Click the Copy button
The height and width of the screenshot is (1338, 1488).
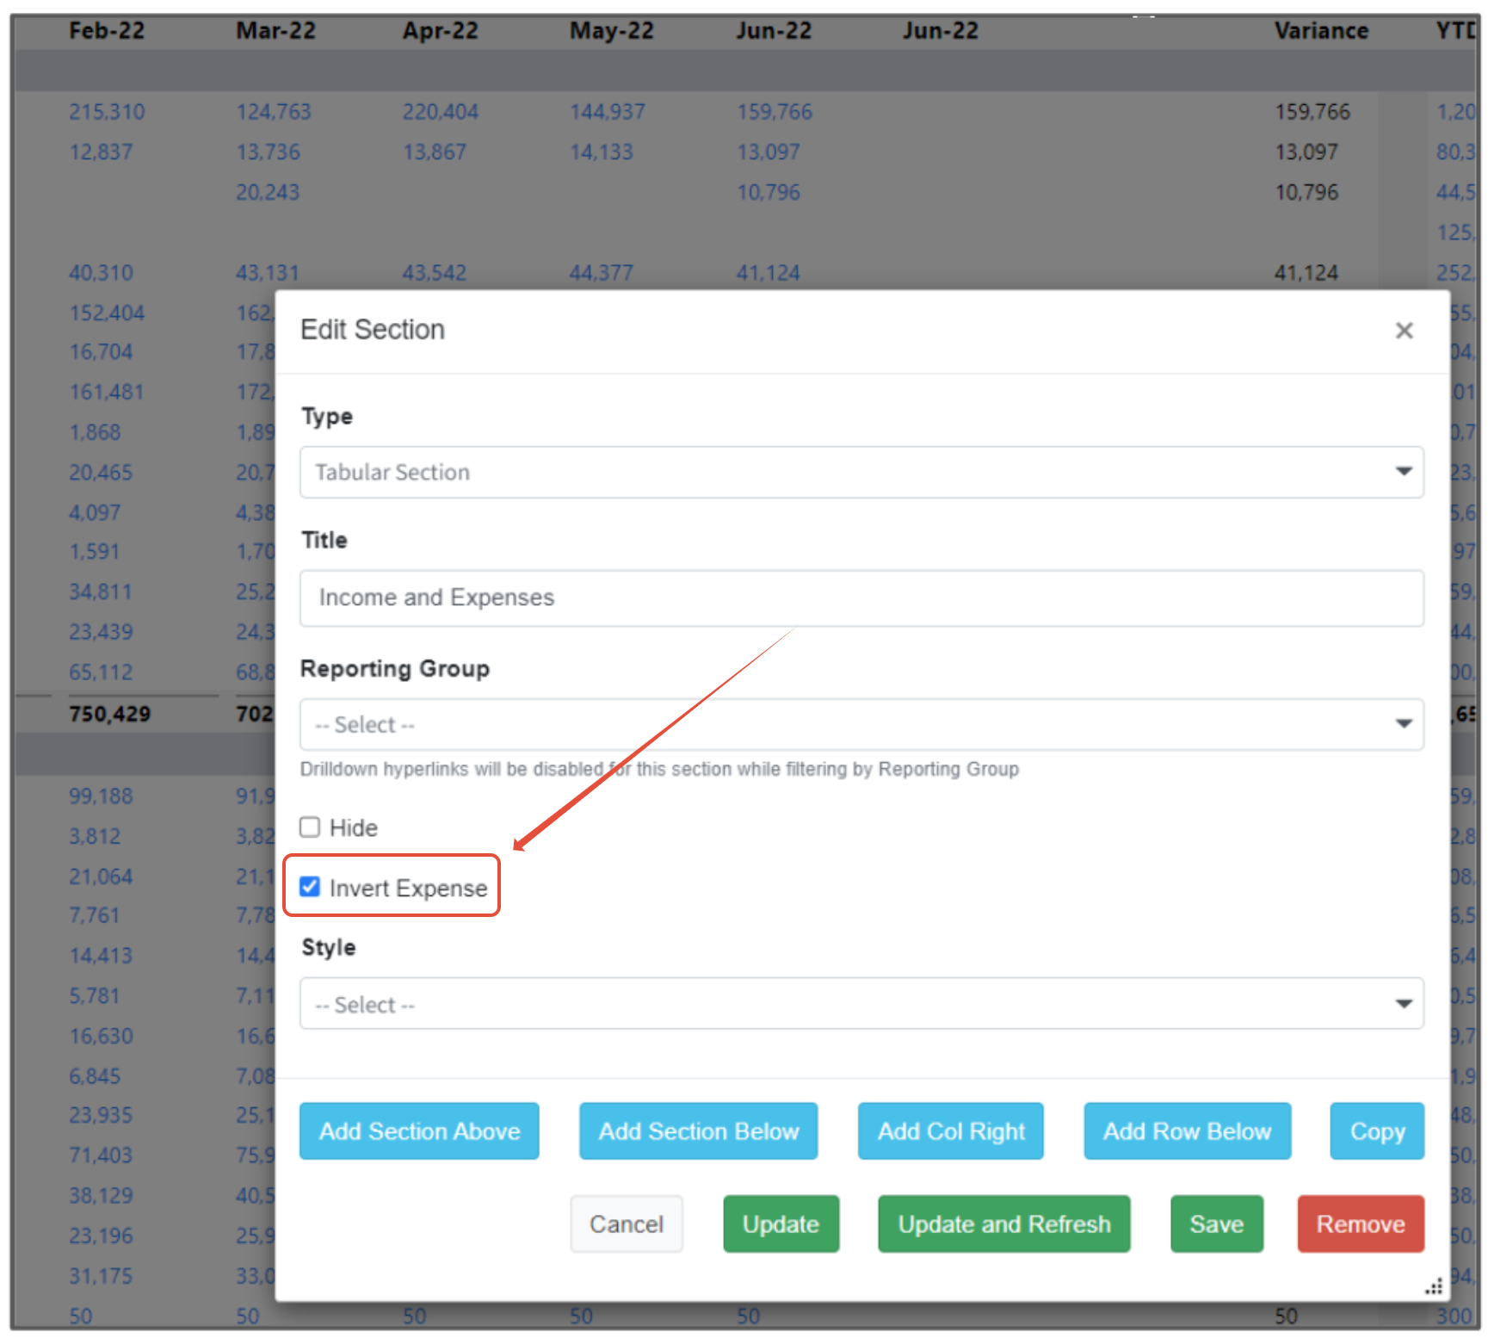pyautogui.click(x=1377, y=1130)
